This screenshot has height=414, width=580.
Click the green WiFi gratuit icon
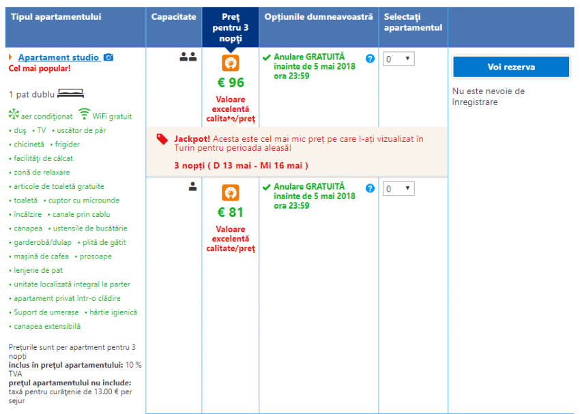click(x=84, y=115)
